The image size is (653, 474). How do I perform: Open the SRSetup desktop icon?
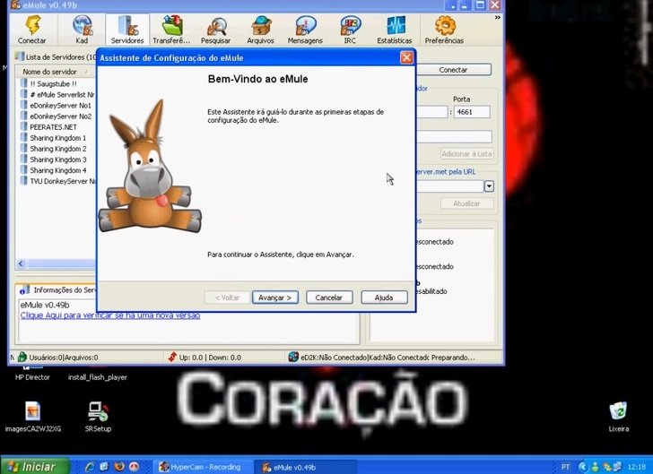[x=99, y=416]
